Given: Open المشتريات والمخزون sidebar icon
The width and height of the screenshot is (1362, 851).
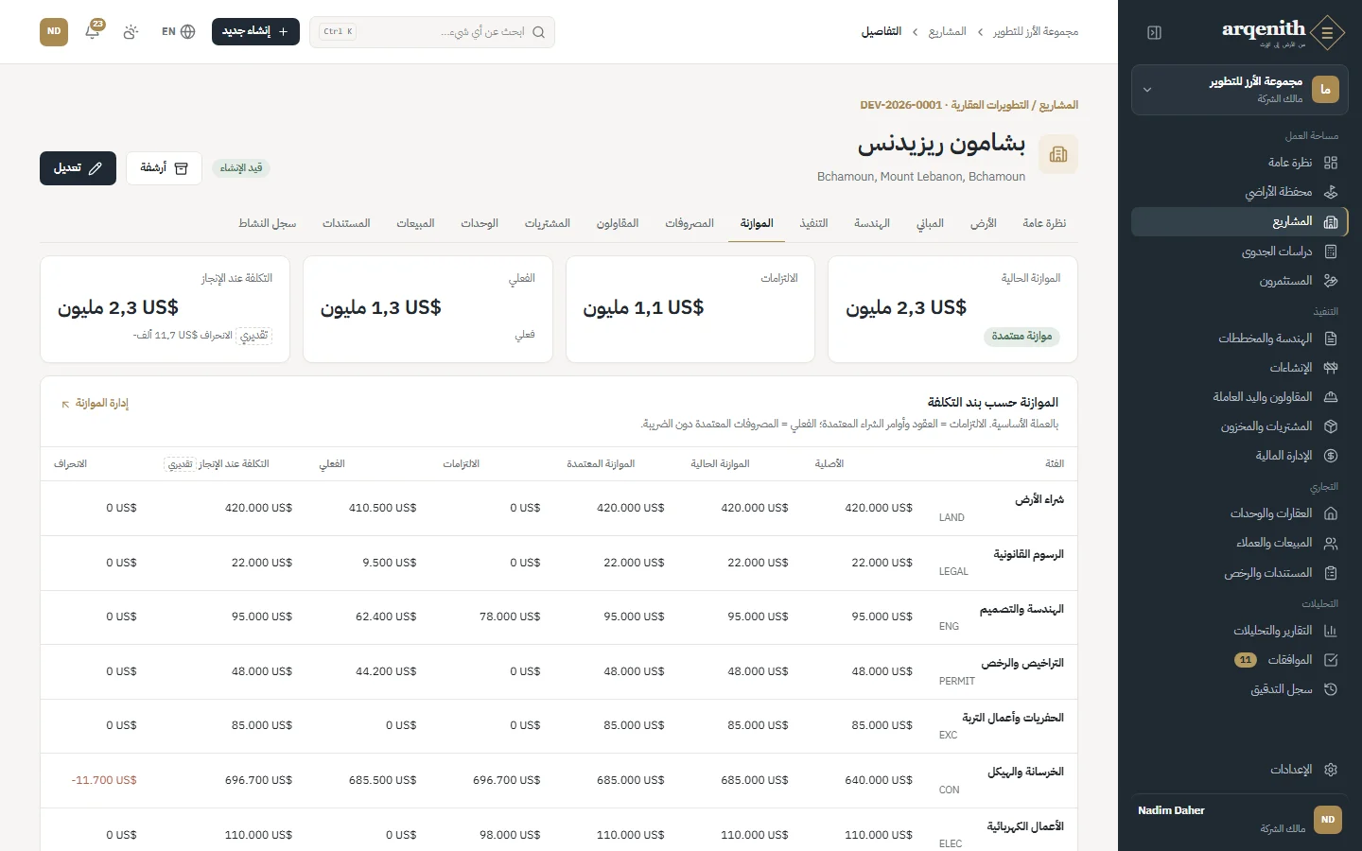Looking at the screenshot, I should (1331, 426).
